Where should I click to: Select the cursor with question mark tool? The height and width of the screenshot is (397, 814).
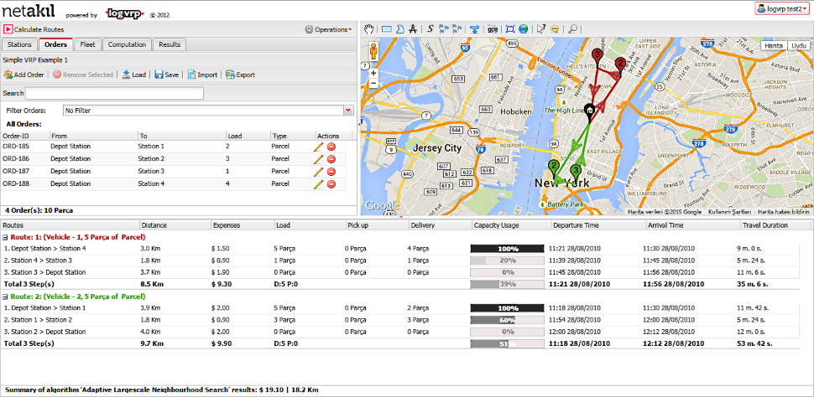(x=541, y=29)
